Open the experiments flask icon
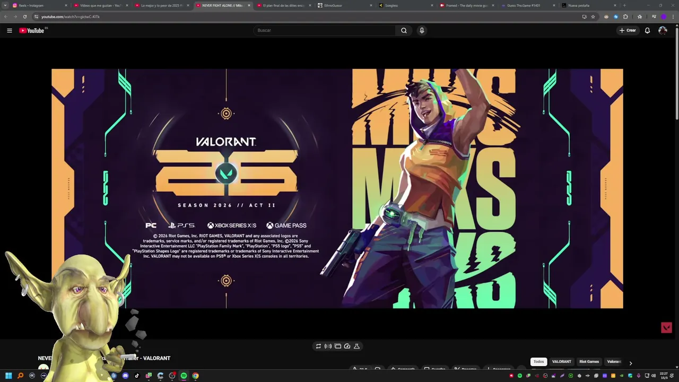This screenshot has width=679, height=382. coord(356,346)
